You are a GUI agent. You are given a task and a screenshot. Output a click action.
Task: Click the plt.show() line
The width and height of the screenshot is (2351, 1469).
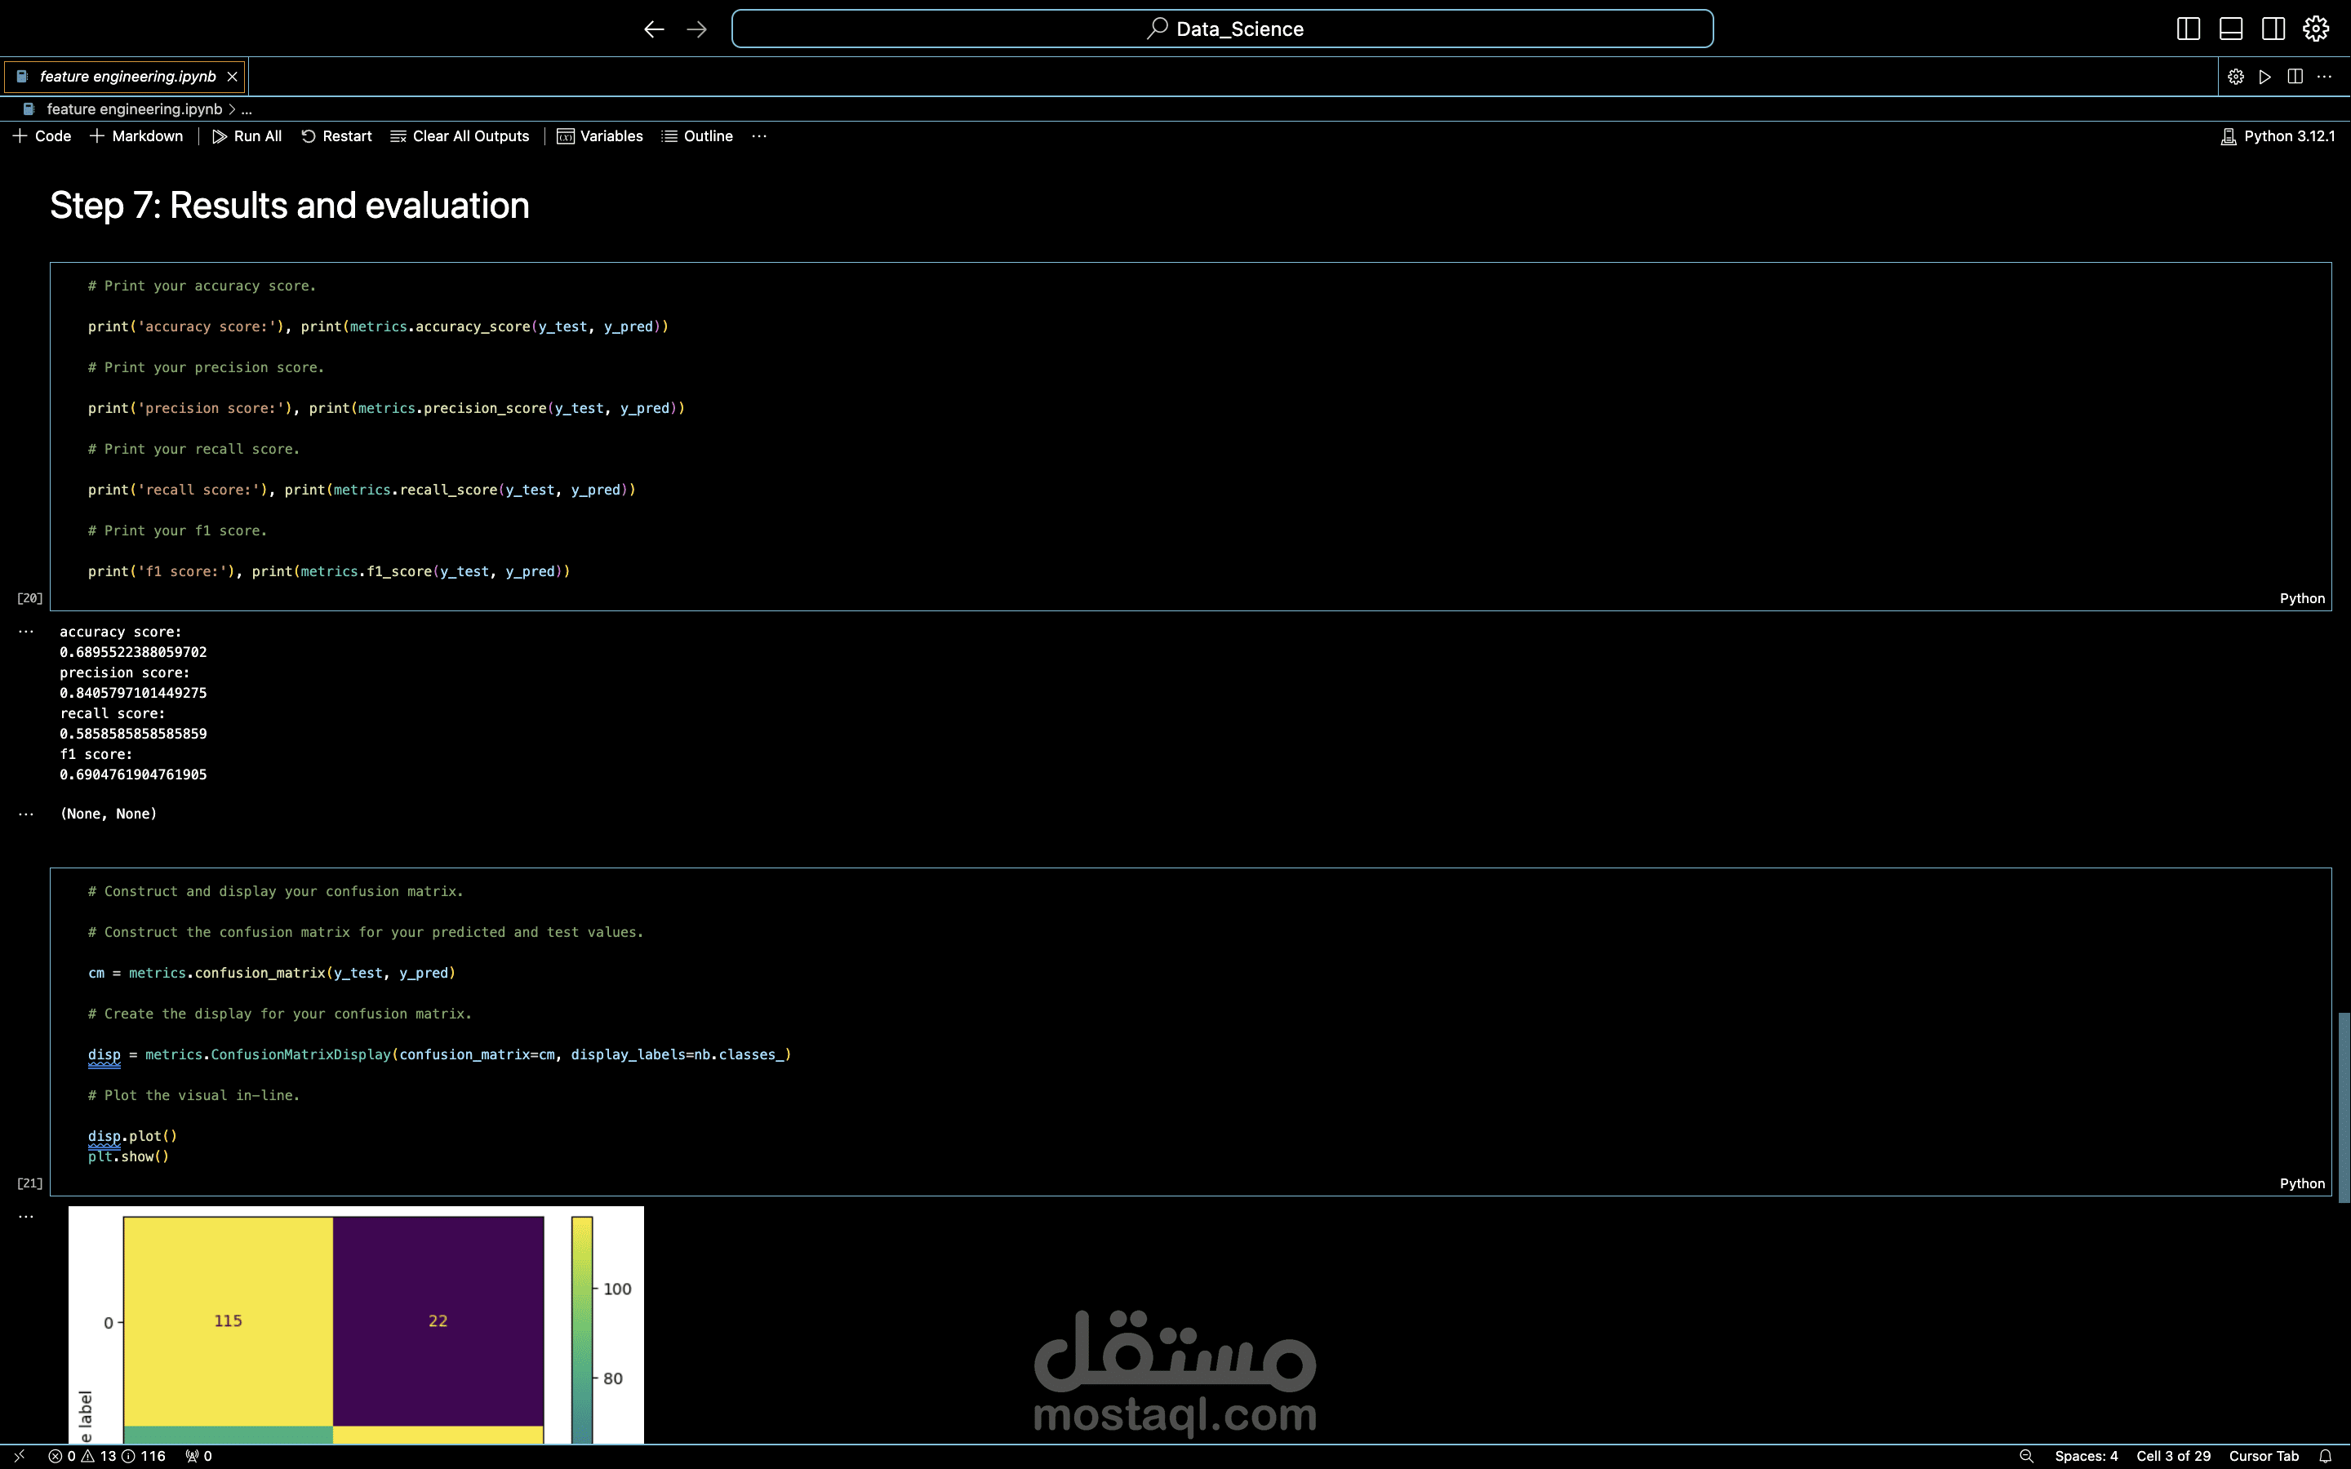[128, 1156]
